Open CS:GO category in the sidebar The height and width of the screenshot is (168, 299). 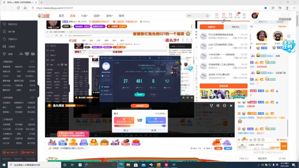pos(5,76)
